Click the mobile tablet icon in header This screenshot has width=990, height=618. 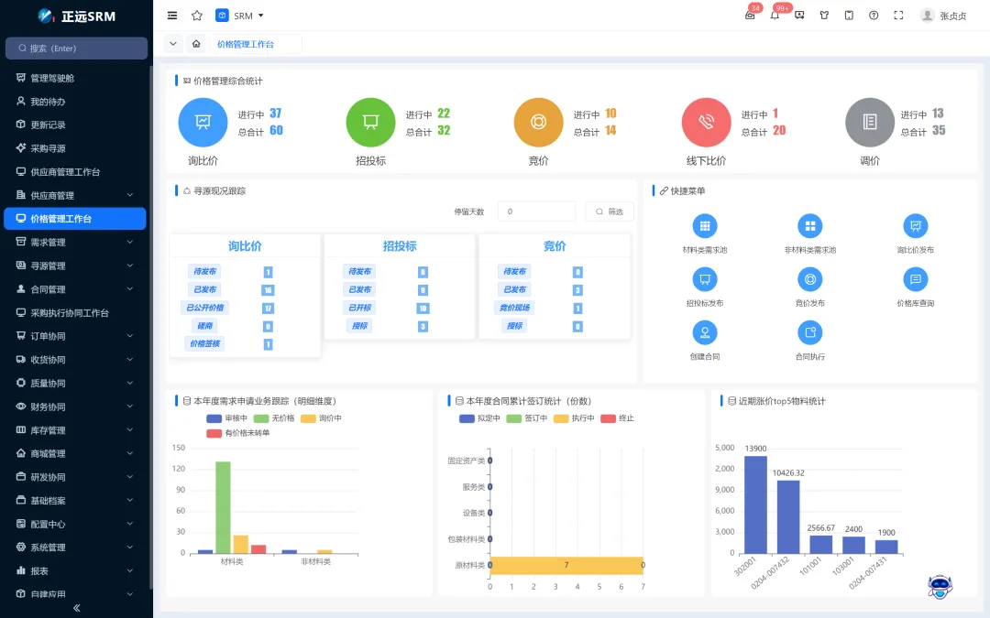pyautogui.click(x=849, y=16)
